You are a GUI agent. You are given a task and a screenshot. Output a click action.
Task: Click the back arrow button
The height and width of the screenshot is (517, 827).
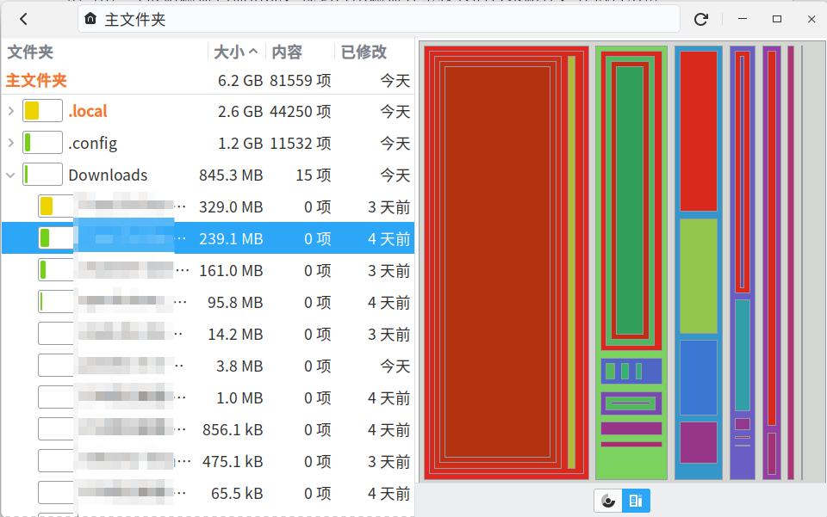click(23, 20)
